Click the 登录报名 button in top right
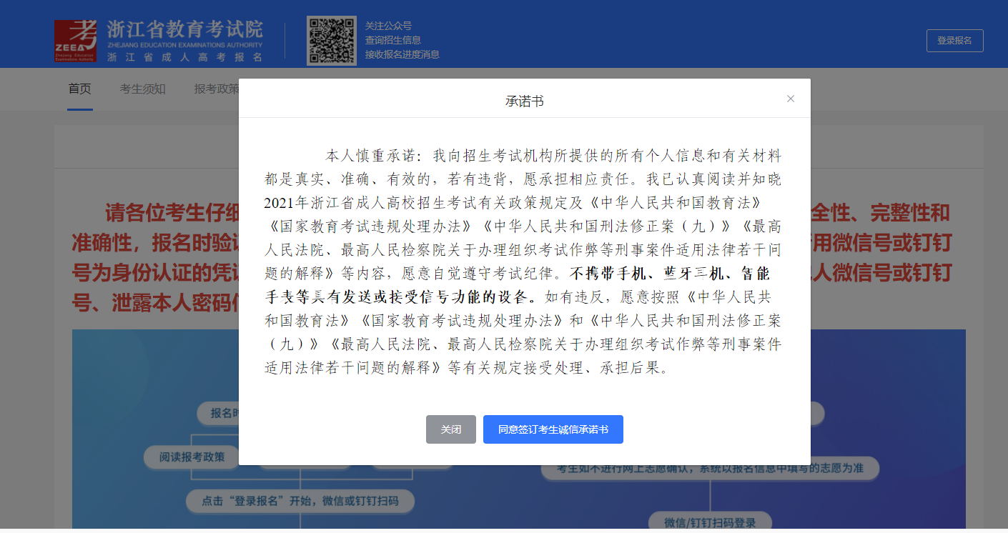This screenshot has height=533, width=1008. point(955,41)
